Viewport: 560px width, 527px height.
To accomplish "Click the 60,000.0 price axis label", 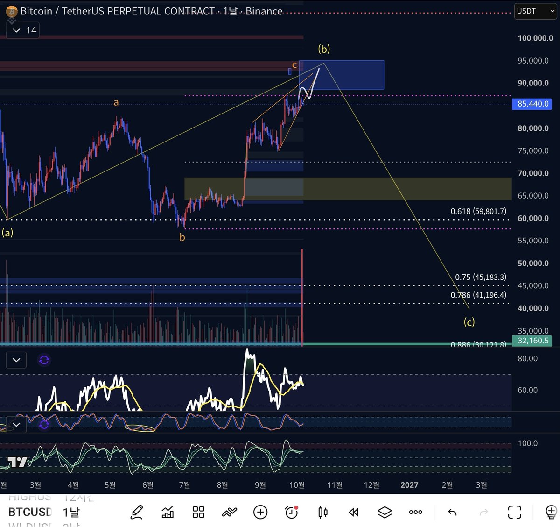I will click(x=533, y=218).
